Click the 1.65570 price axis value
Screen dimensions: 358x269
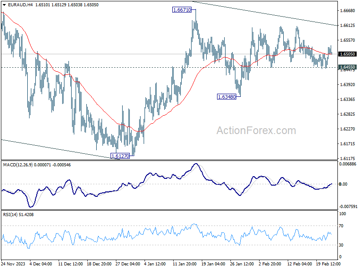click(x=348, y=40)
